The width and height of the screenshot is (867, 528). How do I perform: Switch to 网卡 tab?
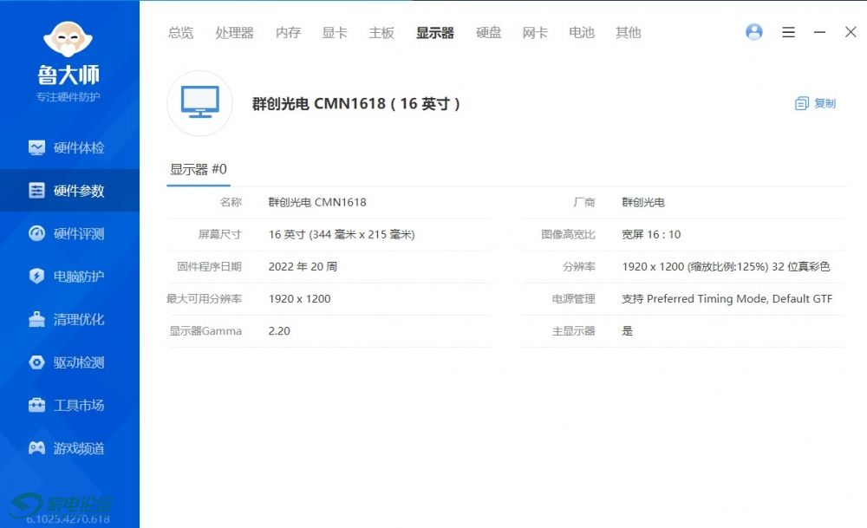pyautogui.click(x=535, y=33)
